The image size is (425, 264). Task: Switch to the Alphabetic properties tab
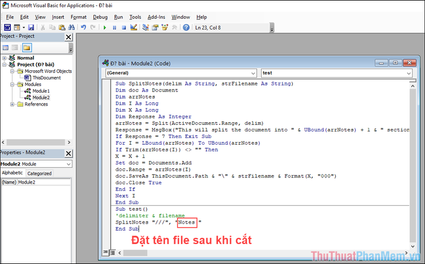[x=12, y=173]
